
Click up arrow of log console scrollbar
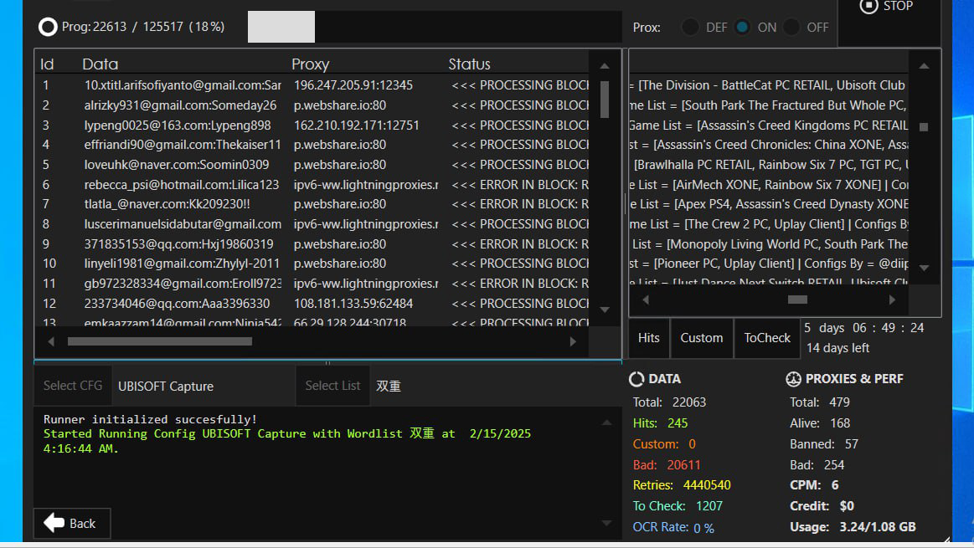[606, 423]
